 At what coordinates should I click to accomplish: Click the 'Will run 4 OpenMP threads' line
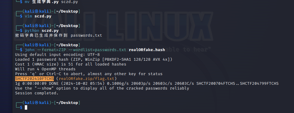click(45, 69)
